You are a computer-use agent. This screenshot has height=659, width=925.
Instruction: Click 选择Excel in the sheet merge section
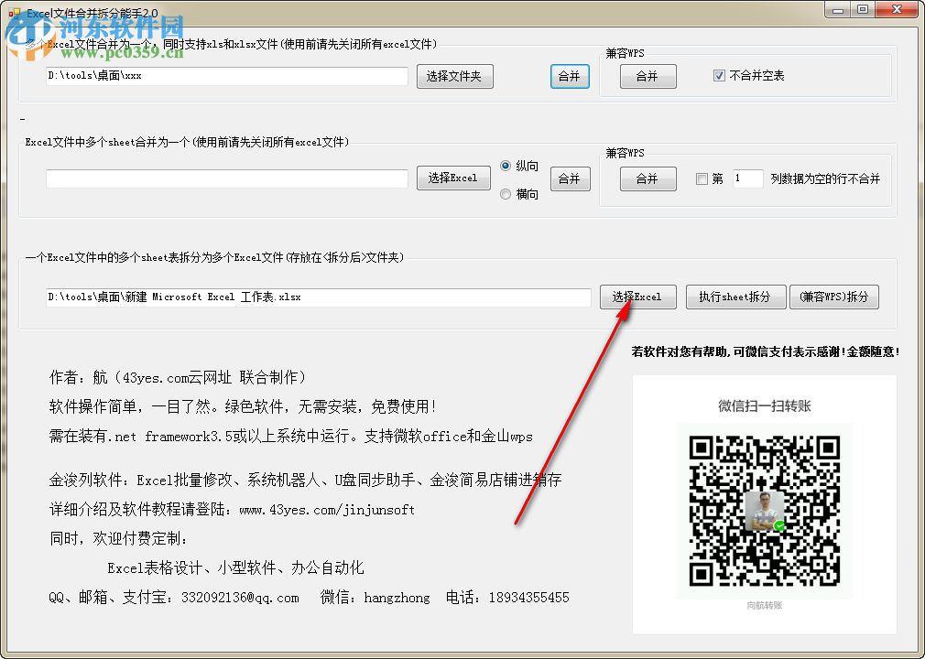[453, 178]
